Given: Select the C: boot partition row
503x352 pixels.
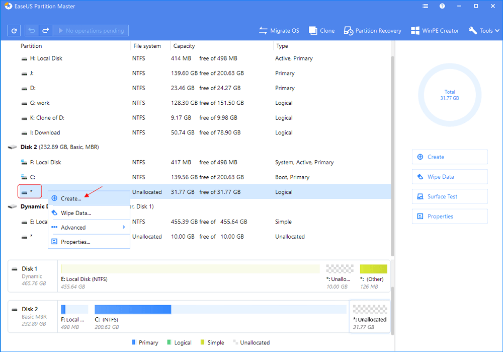Looking at the screenshot, I should point(196,177).
